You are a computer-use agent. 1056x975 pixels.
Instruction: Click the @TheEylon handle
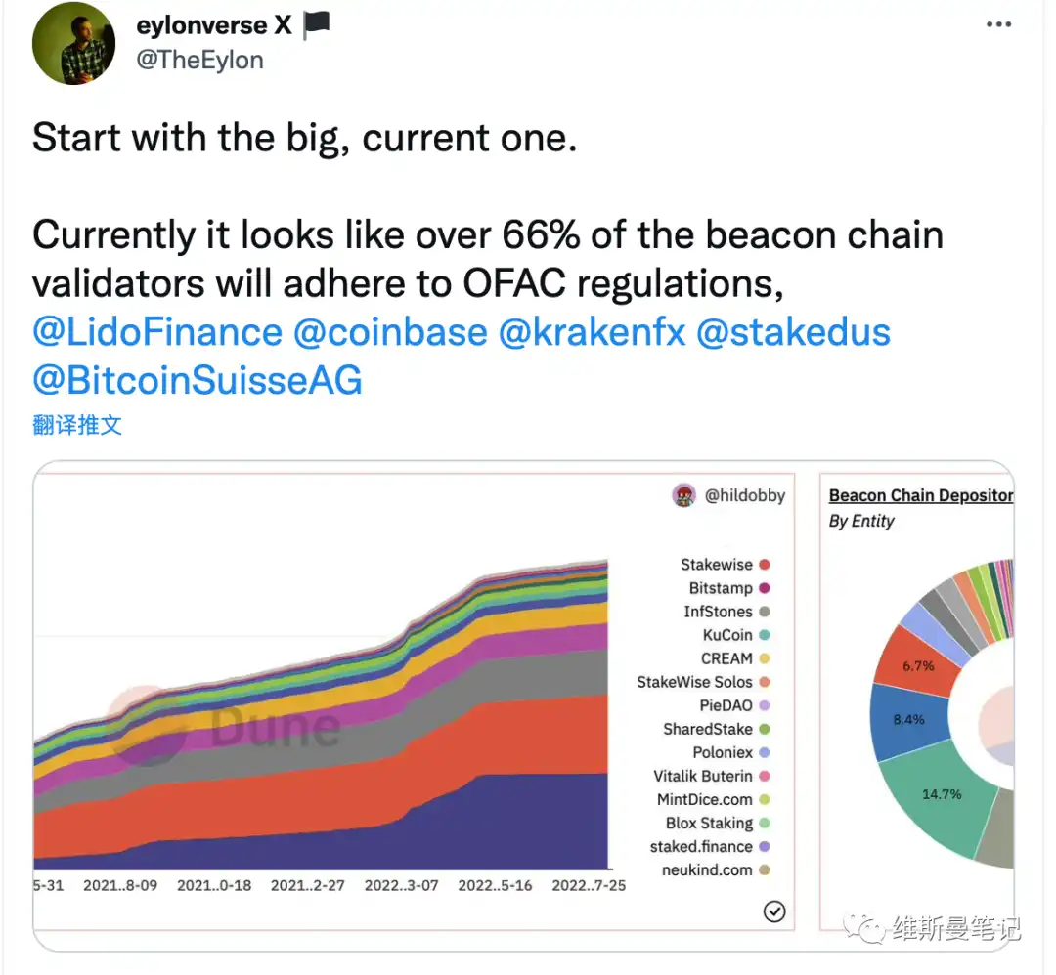[200, 60]
